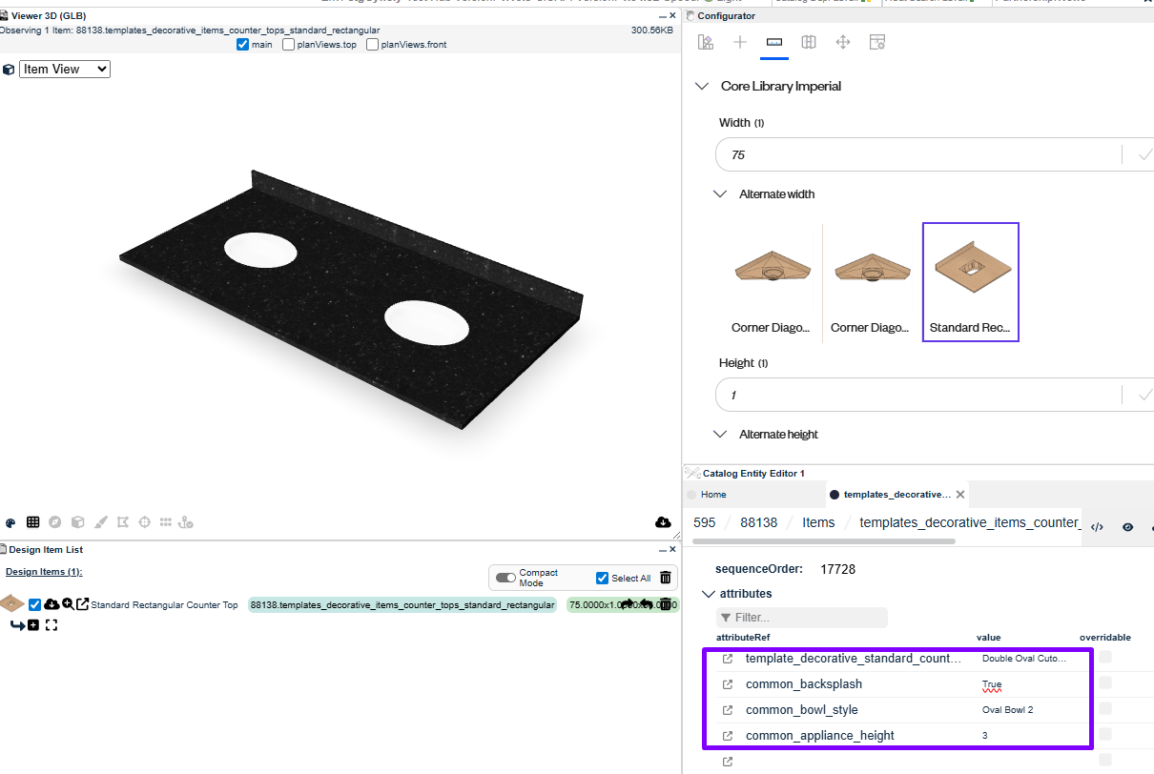Enable the planViews.front checkbox
Image resolution: width=1154 pixels, height=774 pixels.
(x=372, y=45)
